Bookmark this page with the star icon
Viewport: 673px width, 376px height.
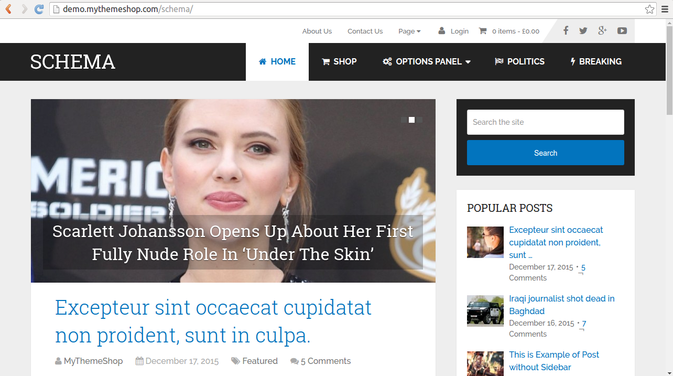pos(649,9)
